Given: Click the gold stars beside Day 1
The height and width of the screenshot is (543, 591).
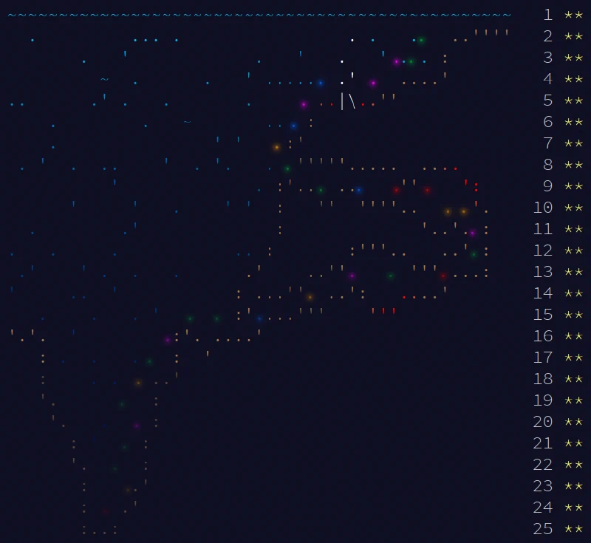Looking at the screenshot, I should 569,15.
